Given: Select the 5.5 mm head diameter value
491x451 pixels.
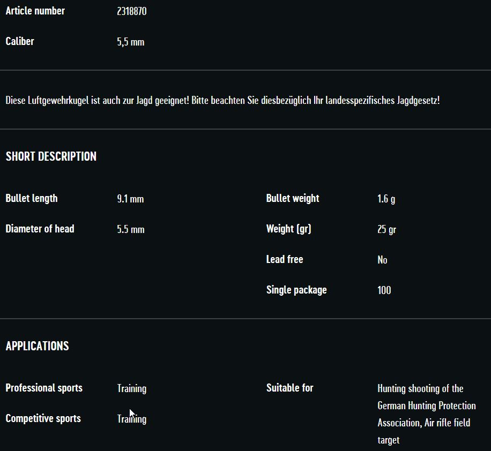Looking at the screenshot, I should coord(131,229).
